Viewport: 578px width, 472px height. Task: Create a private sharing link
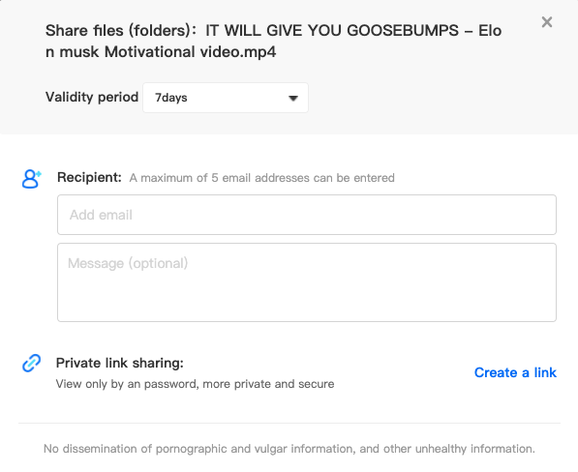pyautogui.click(x=515, y=372)
